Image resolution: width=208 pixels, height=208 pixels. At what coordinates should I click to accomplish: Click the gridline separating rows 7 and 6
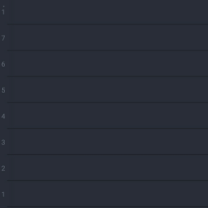tap(107, 50)
